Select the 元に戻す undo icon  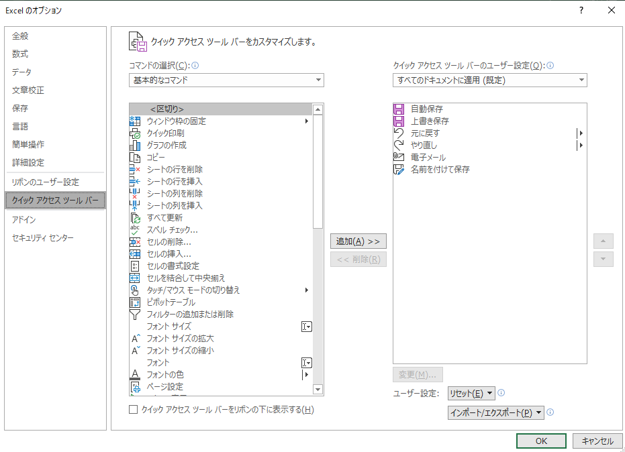(399, 133)
